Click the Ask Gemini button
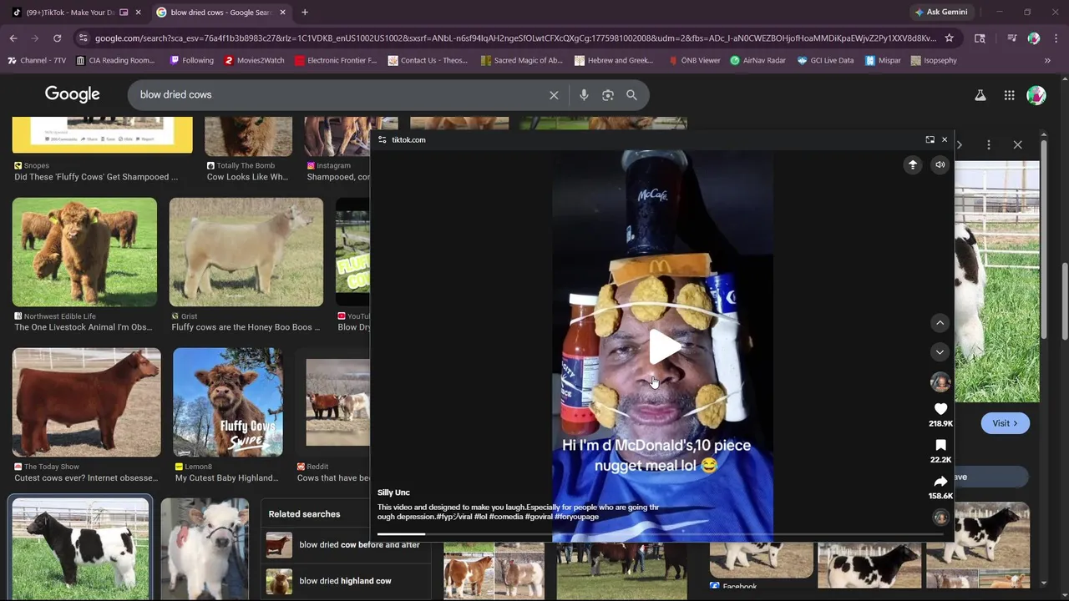The width and height of the screenshot is (1069, 601). click(941, 13)
